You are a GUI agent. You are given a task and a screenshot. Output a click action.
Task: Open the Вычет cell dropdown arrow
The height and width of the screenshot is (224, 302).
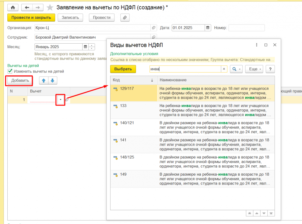60,100
